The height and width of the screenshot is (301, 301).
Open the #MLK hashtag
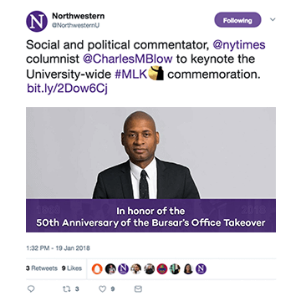[x=131, y=74]
